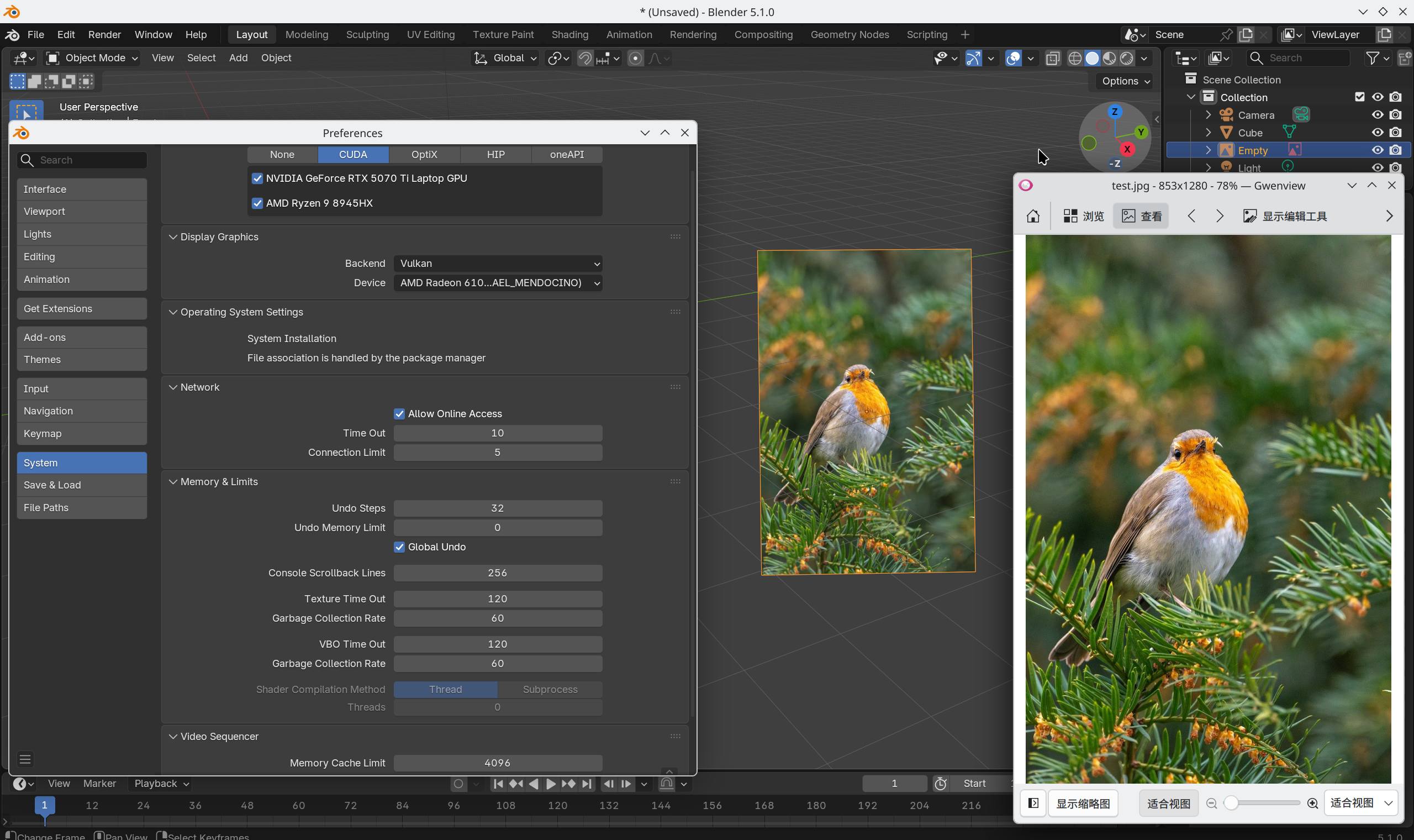Toggle X-ray mode icon

point(1053,58)
